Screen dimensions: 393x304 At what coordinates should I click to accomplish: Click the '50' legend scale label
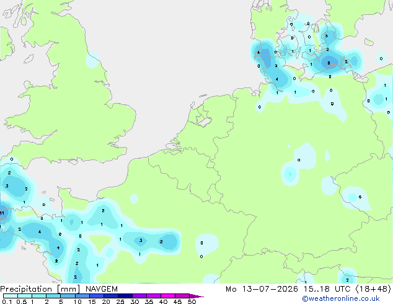(x=192, y=302)
